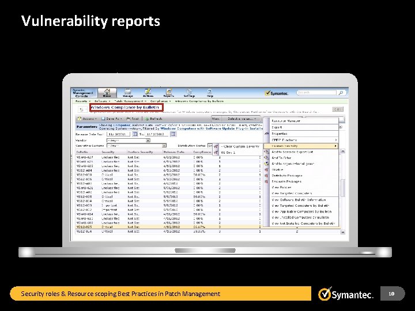Open the Custom Severity submenu
The image size is (415, 311).
[x=301, y=146]
